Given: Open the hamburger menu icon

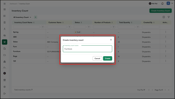Looking at the screenshot, I should point(5,4).
